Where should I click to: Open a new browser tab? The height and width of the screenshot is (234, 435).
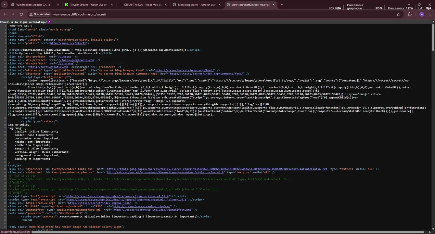(282, 5)
